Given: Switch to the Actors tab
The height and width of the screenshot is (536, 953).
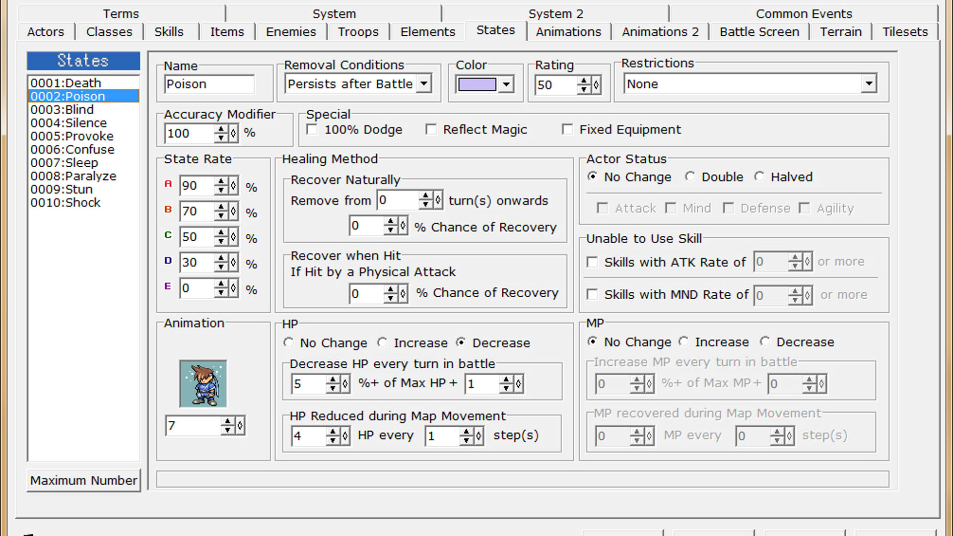Looking at the screenshot, I should coord(46,32).
